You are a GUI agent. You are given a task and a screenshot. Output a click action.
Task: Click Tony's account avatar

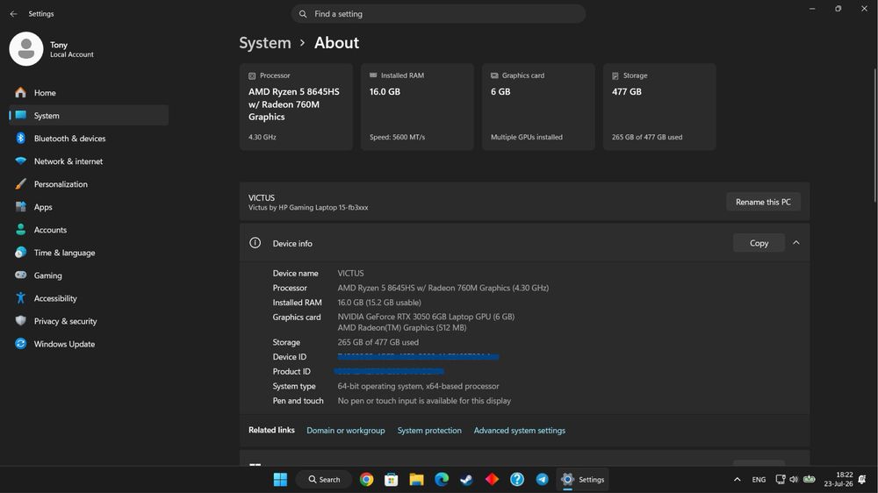25,48
